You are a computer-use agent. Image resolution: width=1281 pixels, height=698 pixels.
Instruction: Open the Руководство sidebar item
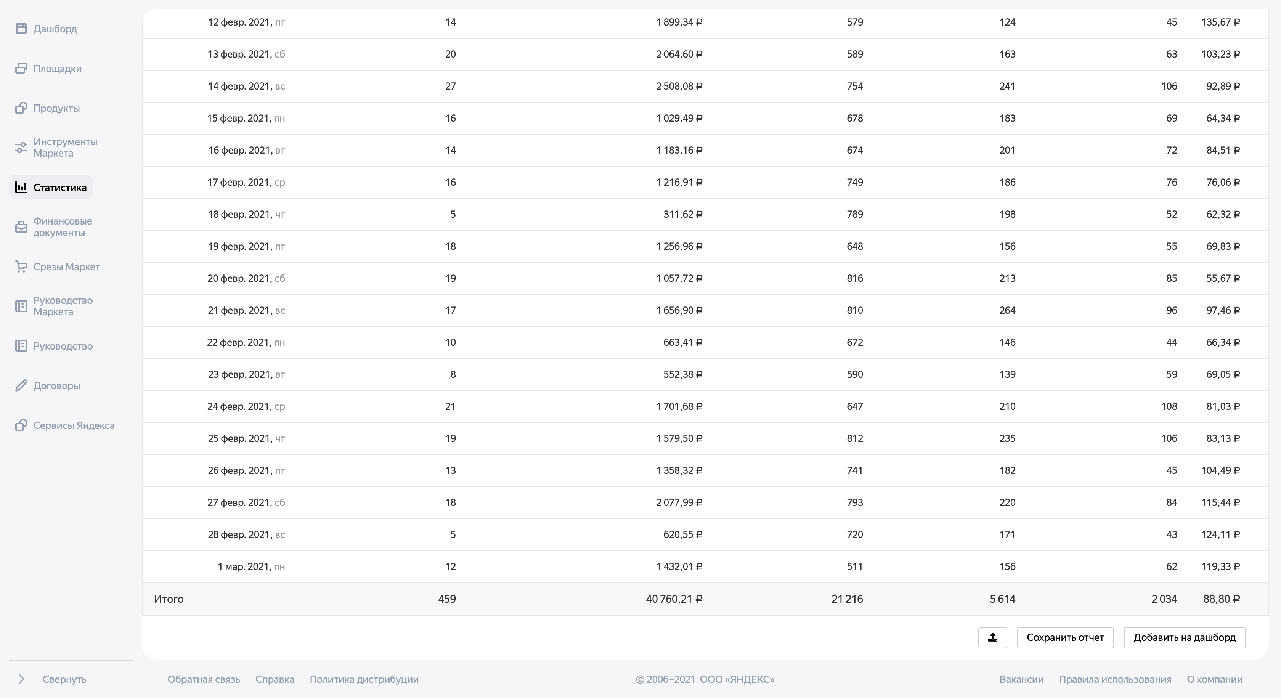pyautogui.click(x=63, y=346)
